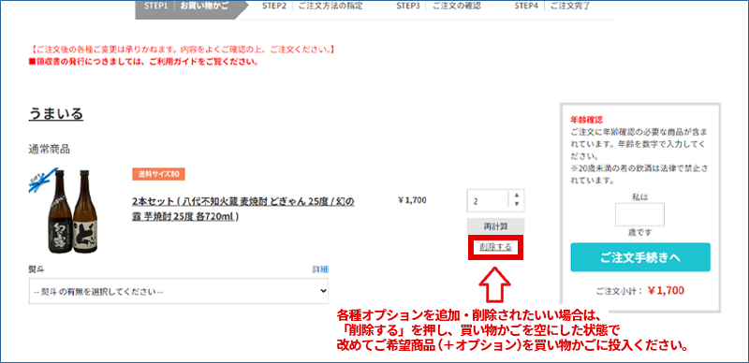Click the ご注文手続きへ button
749x363 pixels.
point(640,257)
